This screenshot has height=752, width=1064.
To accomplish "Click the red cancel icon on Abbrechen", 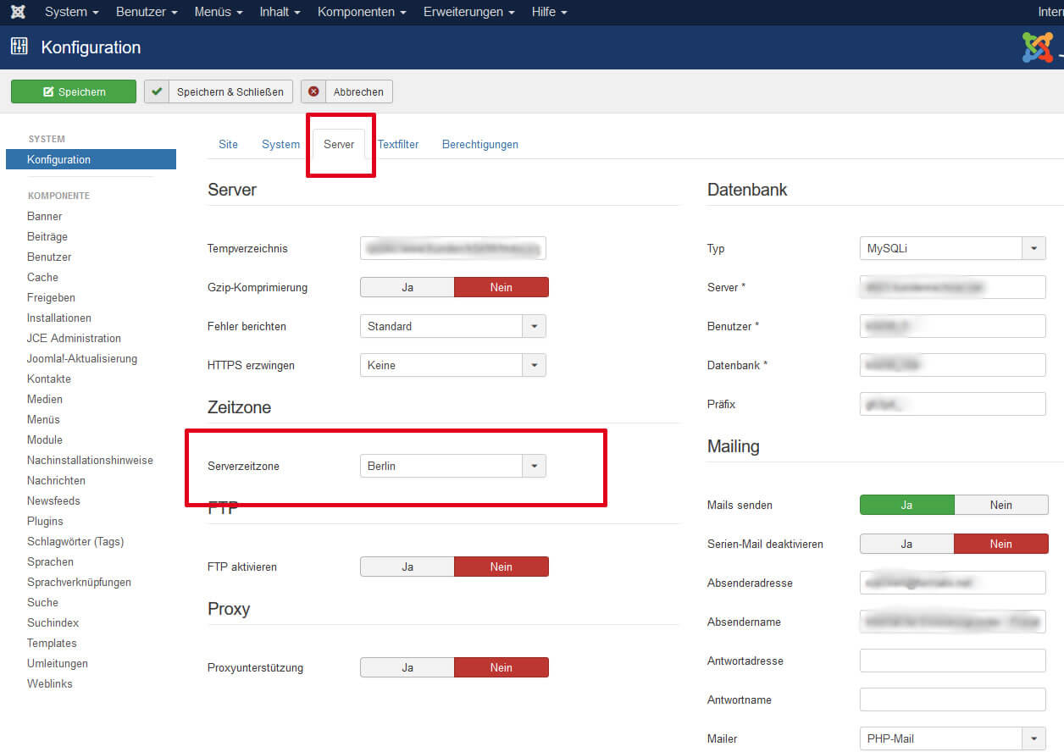I will pos(313,91).
